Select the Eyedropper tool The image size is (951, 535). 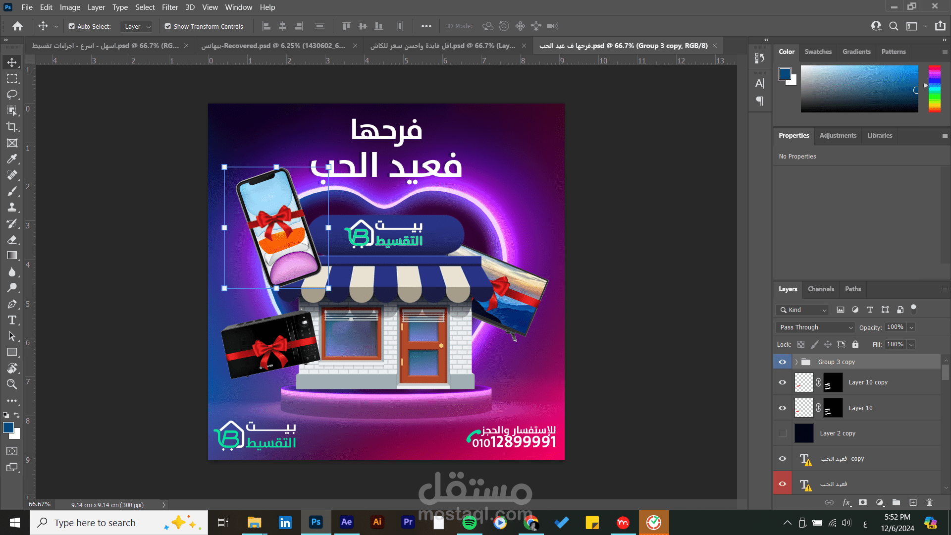tap(12, 159)
